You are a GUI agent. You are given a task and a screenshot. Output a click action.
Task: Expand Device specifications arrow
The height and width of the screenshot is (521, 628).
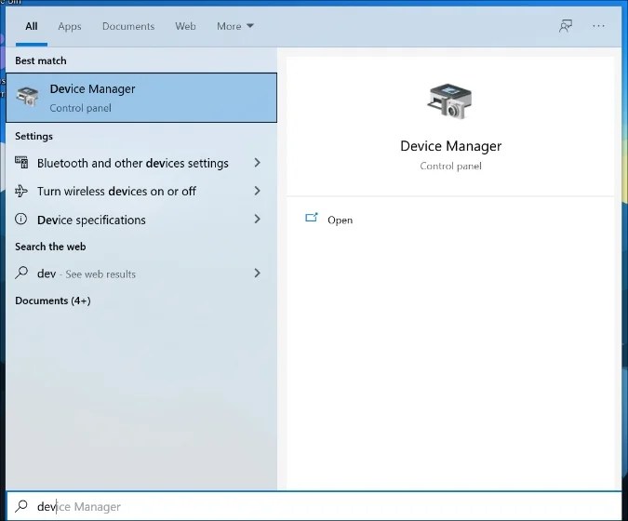pos(257,219)
